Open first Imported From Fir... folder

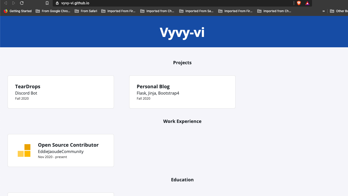point(118,11)
